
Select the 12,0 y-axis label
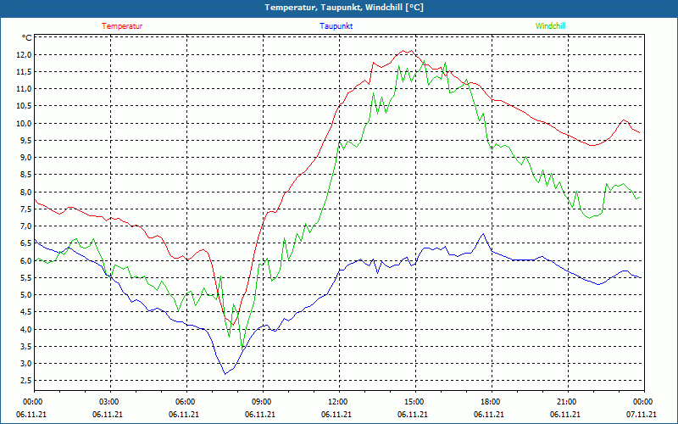(x=24, y=54)
